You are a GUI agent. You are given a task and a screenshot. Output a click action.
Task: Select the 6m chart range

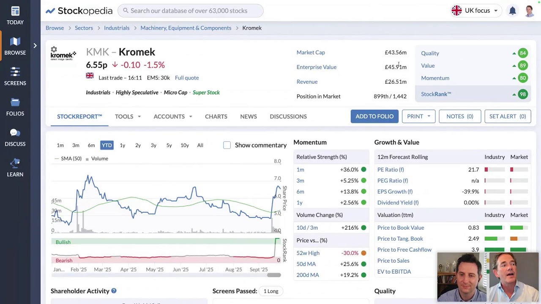point(91,145)
